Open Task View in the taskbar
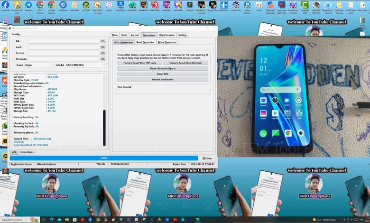The width and height of the screenshot is (370, 223). pyautogui.click(x=44, y=220)
